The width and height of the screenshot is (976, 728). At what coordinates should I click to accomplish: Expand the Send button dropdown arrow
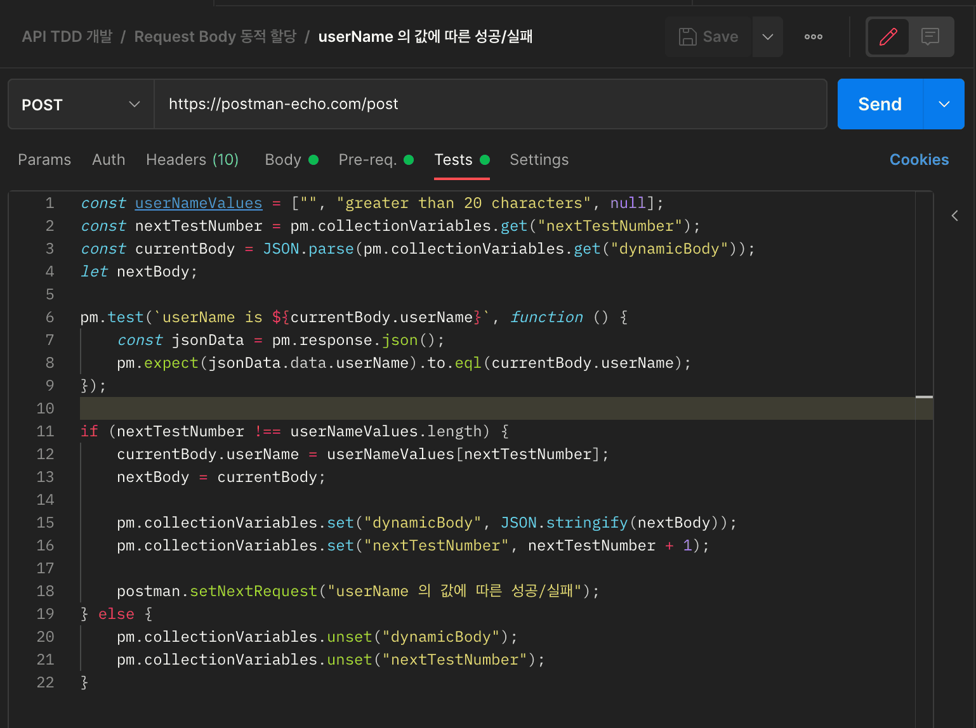pos(944,105)
